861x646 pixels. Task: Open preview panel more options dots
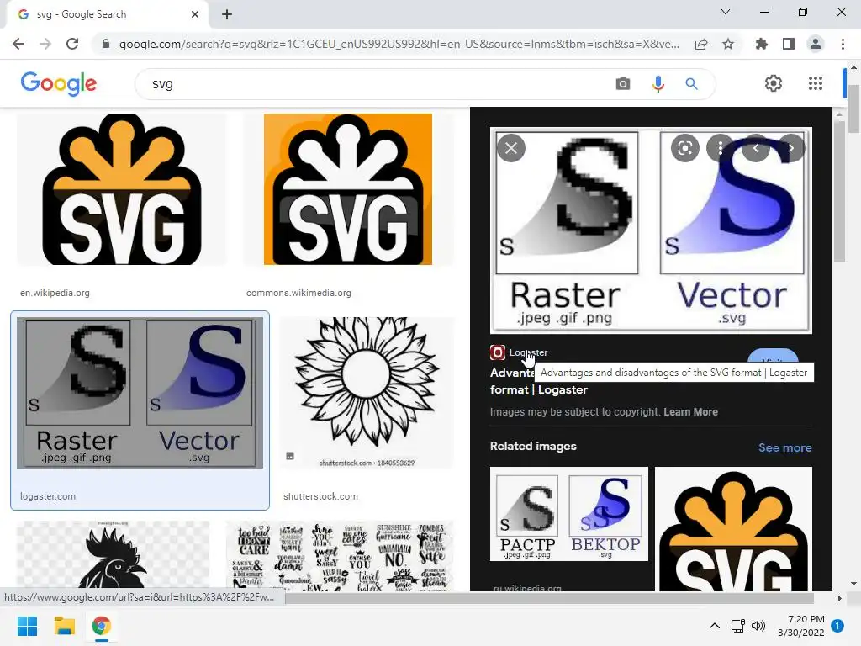(720, 148)
